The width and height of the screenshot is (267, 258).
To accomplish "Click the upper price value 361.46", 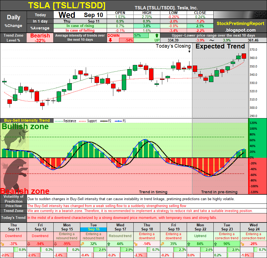I will coord(253,40).
